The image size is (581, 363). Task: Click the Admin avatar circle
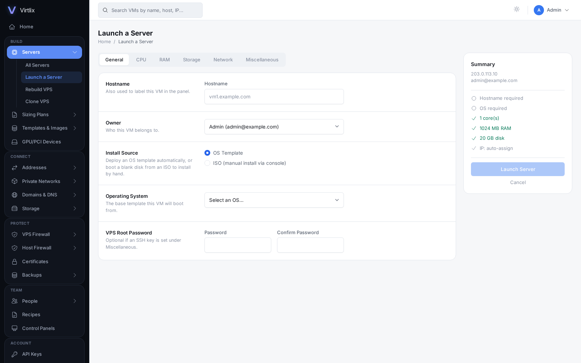point(539,10)
